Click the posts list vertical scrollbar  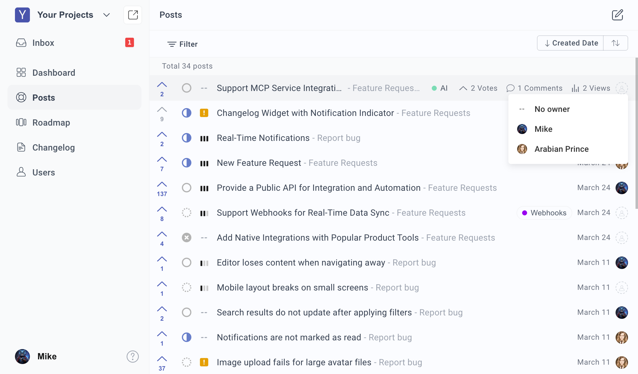pos(636,133)
